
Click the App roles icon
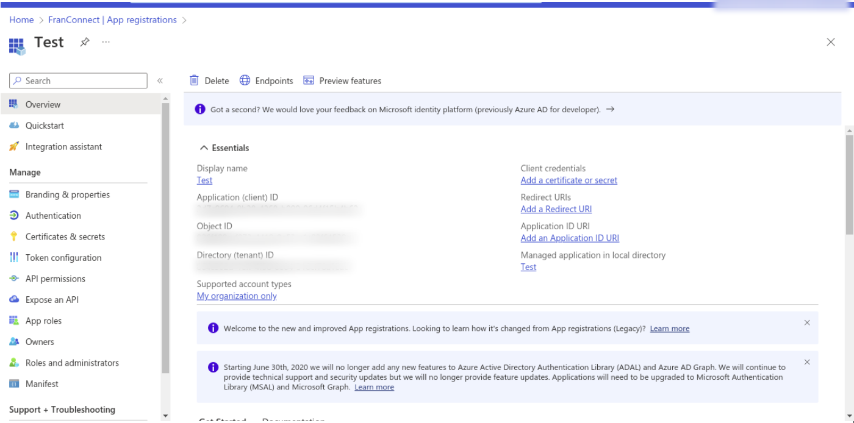click(x=14, y=321)
